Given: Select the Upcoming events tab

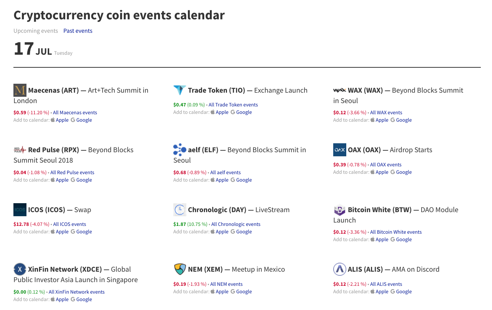Looking at the screenshot, I should tap(36, 31).
